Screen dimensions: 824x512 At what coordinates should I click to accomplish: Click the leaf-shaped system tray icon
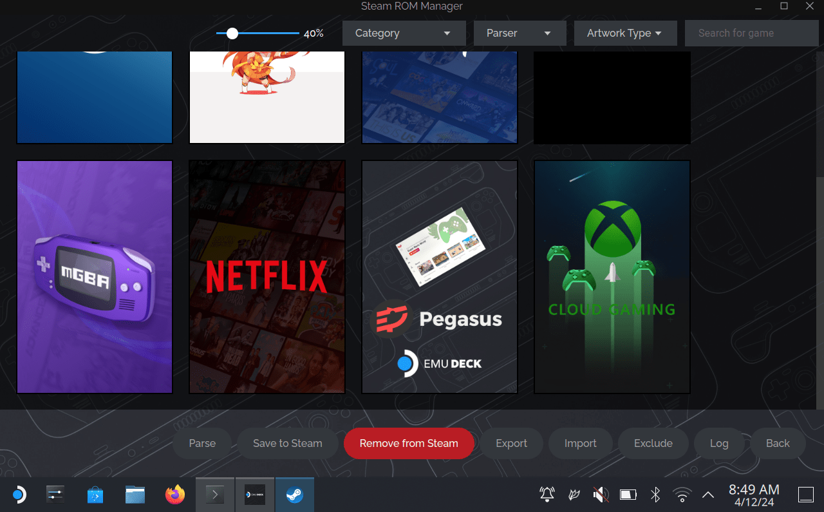(574, 495)
